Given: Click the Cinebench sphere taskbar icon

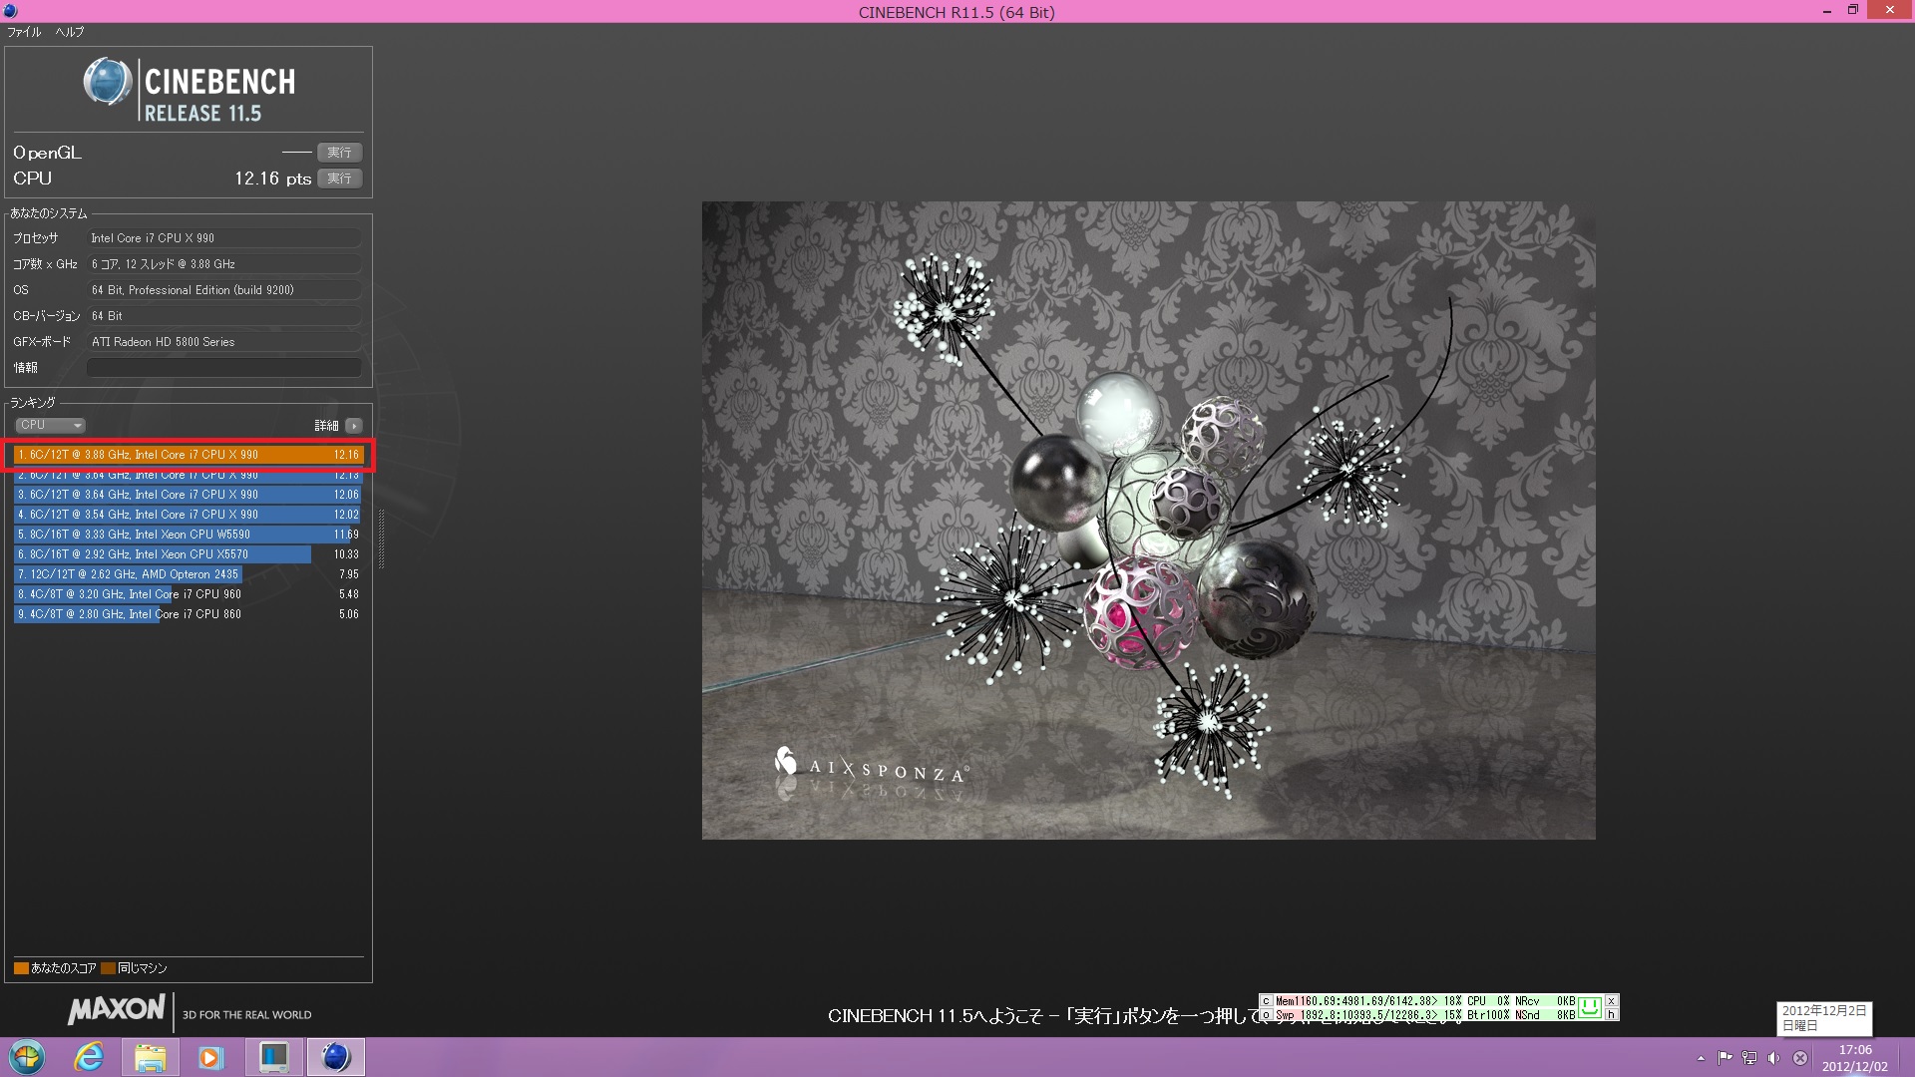Looking at the screenshot, I should click(x=335, y=1057).
